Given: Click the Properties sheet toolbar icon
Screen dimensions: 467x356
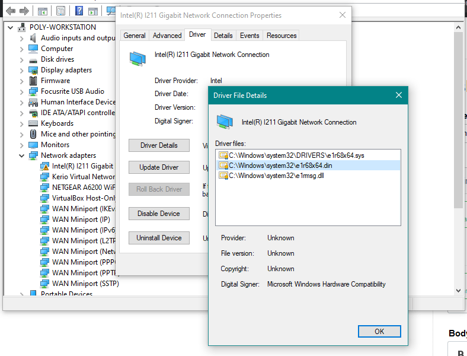Looking at the screenshot, I should 60,11.
